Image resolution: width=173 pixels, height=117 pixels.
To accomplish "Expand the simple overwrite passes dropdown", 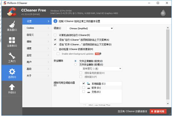I will [101, 69].
